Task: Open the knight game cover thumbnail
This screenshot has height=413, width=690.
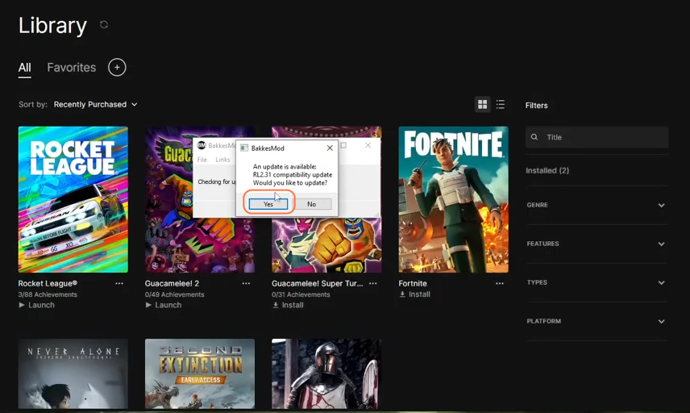Action: point(326,373)
